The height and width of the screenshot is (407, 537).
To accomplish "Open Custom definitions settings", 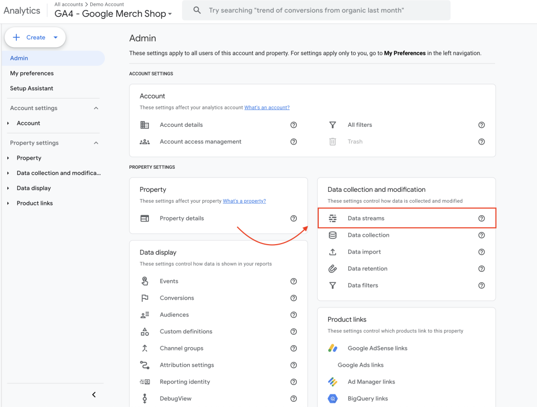I will tap(186, 332).
